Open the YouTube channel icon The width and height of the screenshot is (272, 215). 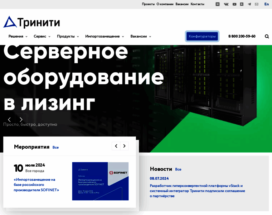[234, 4]
